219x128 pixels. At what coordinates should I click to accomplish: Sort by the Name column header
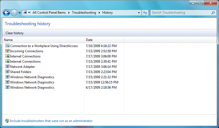coord(43,40)
